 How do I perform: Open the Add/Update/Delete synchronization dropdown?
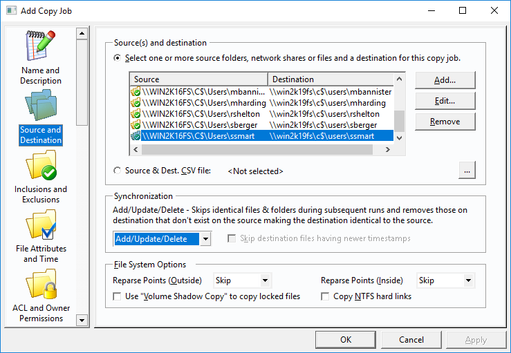click(x=205, y=239)
